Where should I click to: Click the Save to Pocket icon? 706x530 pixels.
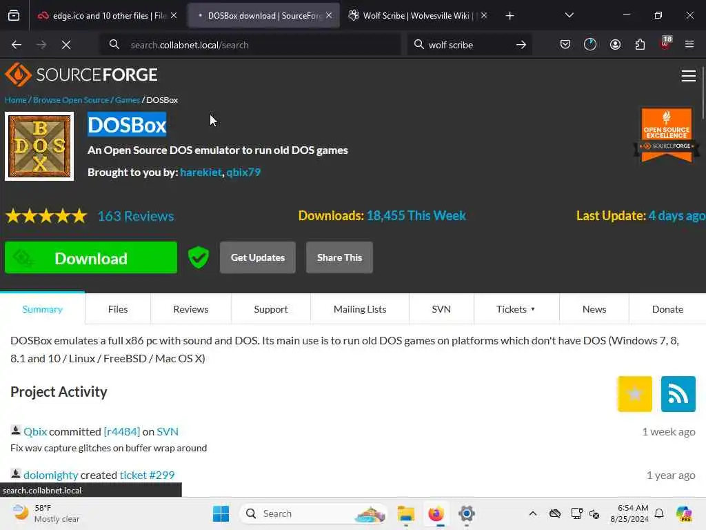(x=565, y=44)
